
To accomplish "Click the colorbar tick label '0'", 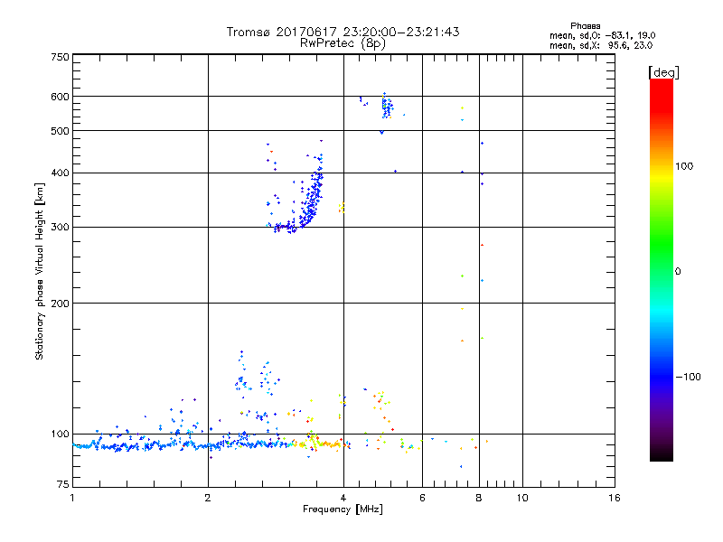I will click(678, 272).
